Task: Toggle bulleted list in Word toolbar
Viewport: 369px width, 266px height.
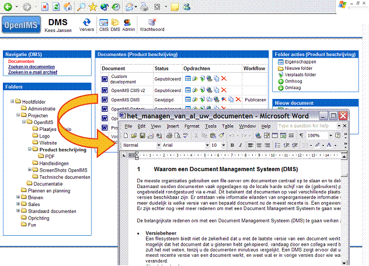Action: (278, 145)
